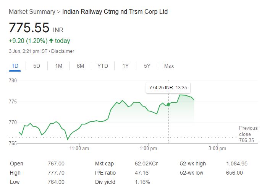Click the green dot marker on the chart

point(168,104)
